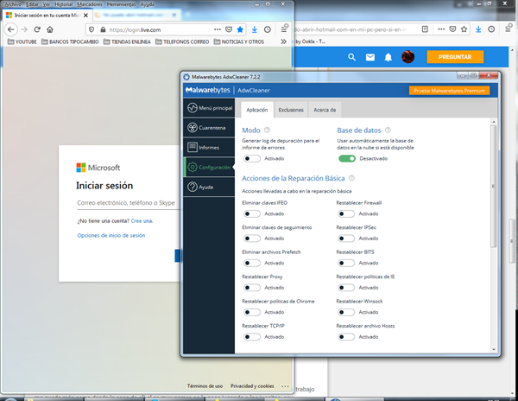Open page actions three-dot menu in front Firefox

point(217,29)
